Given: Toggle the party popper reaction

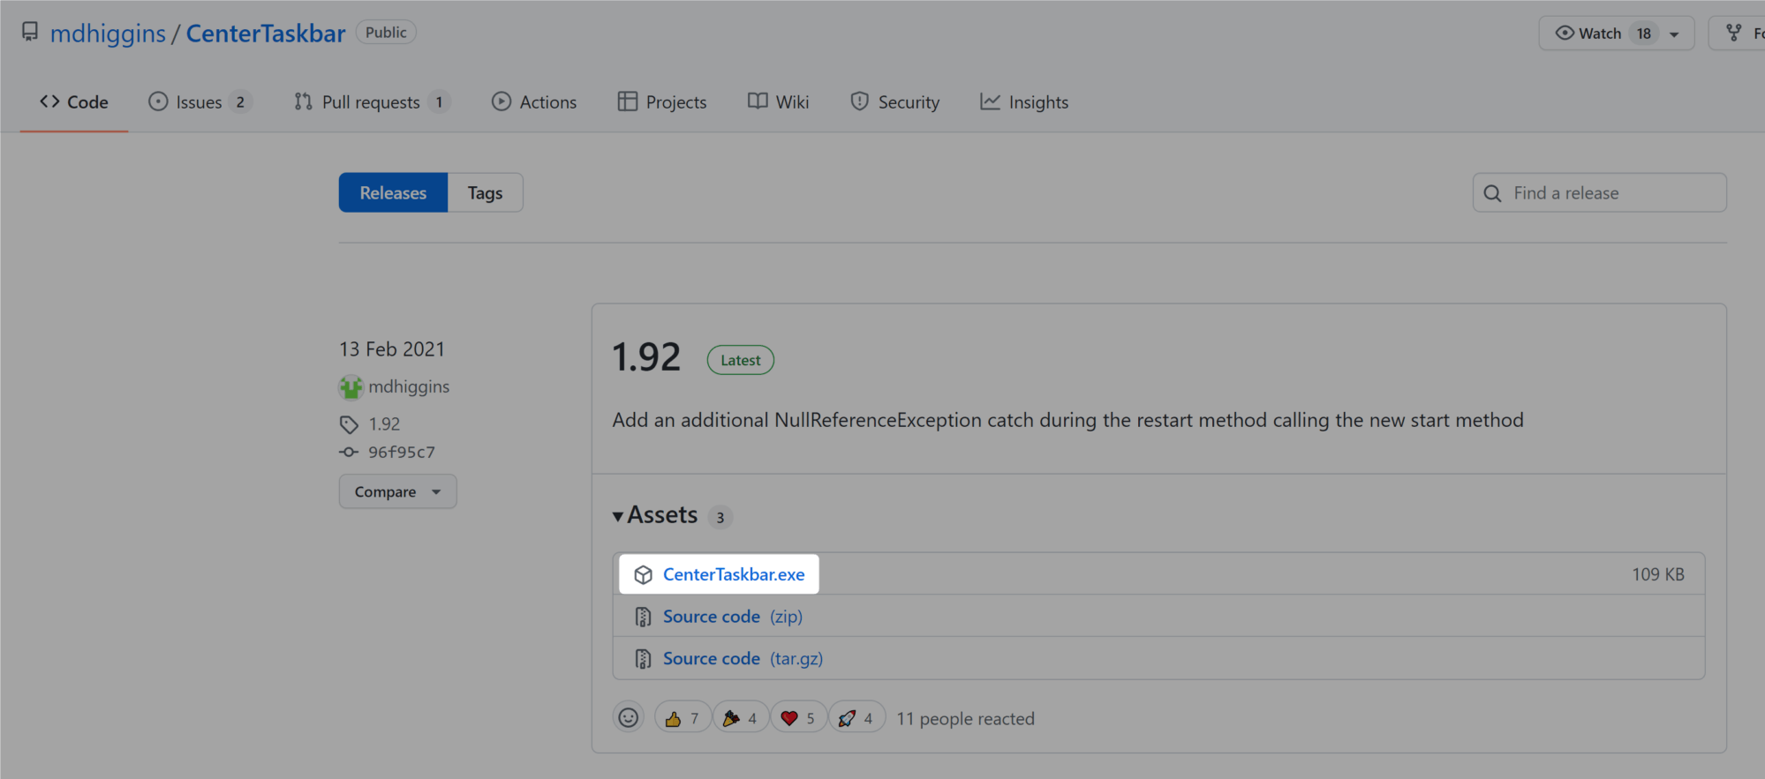Looking at the screenshot, I should tap(741, 718).
